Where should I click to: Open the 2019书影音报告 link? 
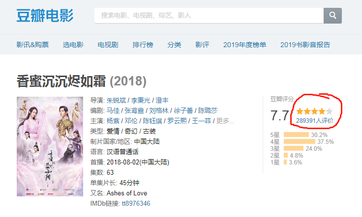[x=305, y=45]
